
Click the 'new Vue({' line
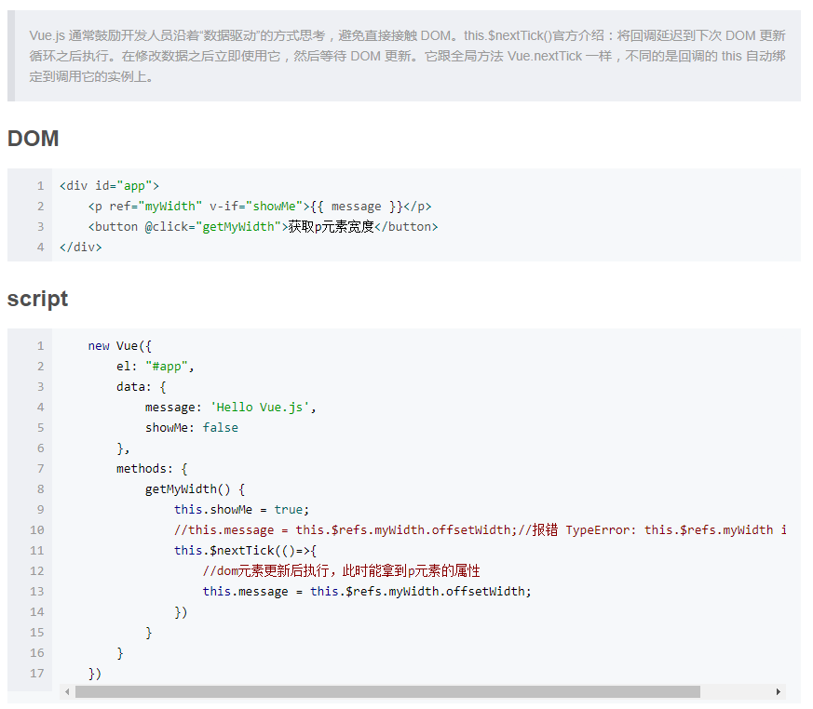[x=119, y=346]
